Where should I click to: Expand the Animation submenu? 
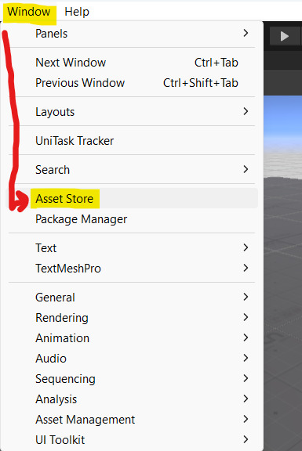point(132,338)
